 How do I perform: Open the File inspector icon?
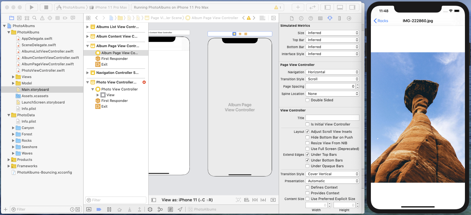(291, 18)
